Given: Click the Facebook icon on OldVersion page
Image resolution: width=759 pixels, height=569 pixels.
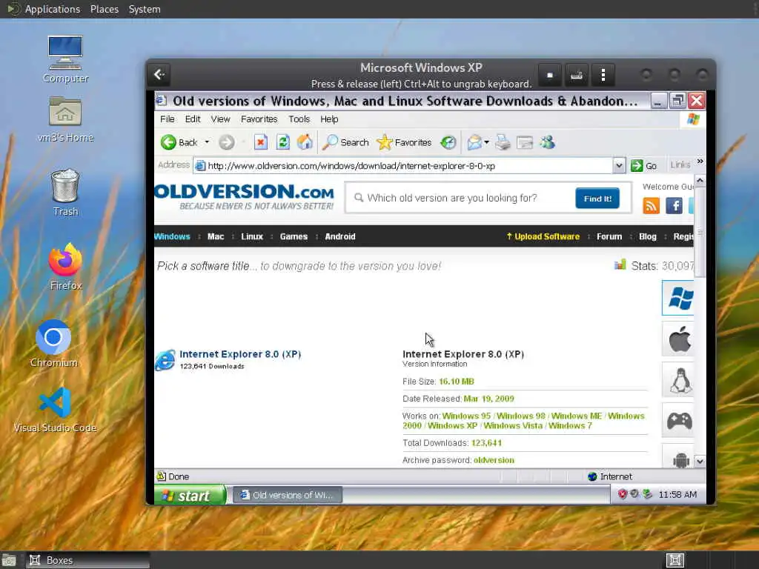Looking at the screenshot, I should pyautogui.click(x=675, y=206).
